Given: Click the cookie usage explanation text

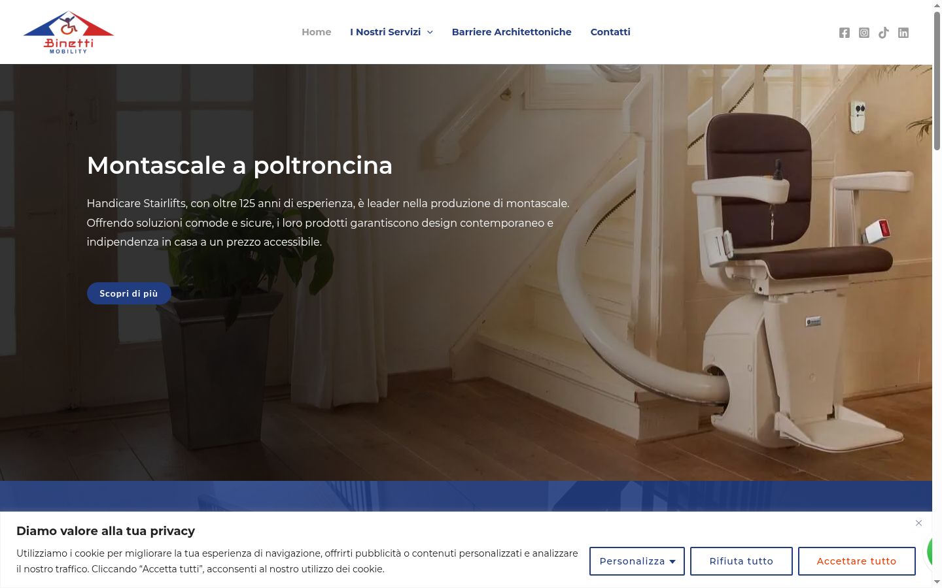Looking at the screenshot, I should [x=297, y=561].
